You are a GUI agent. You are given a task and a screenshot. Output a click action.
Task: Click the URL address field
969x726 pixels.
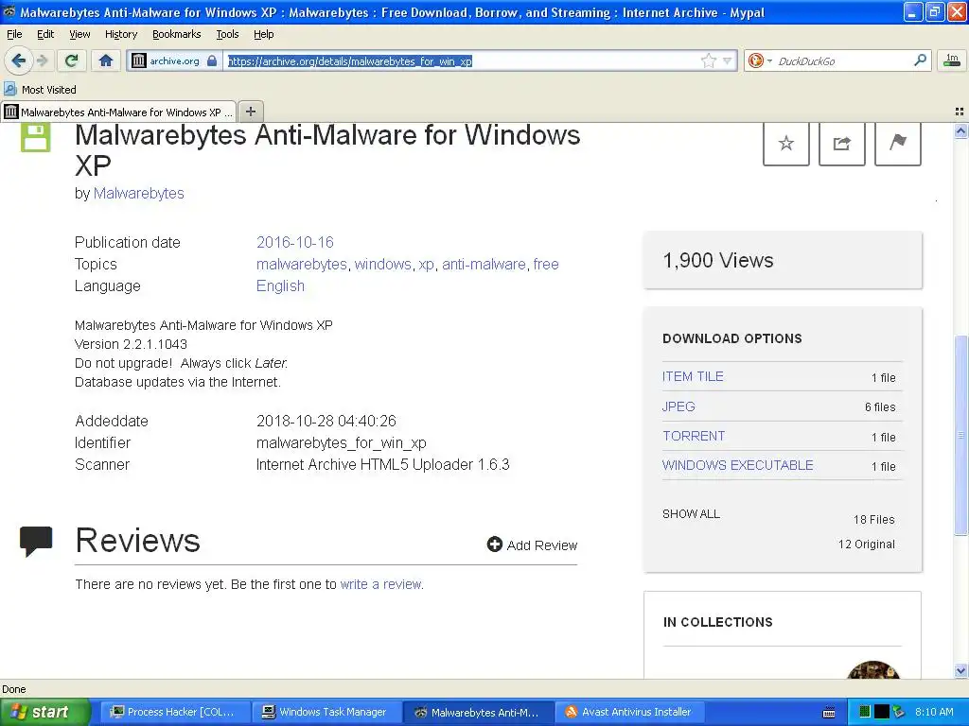(x=461, y=60)
